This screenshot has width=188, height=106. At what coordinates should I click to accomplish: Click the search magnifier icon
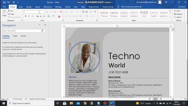coord(42,31)
